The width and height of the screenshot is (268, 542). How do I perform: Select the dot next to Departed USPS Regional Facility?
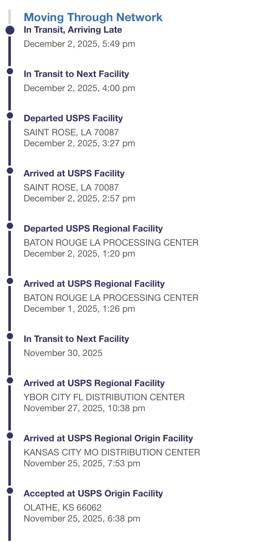pyautogui.click(x=10, y=226)
